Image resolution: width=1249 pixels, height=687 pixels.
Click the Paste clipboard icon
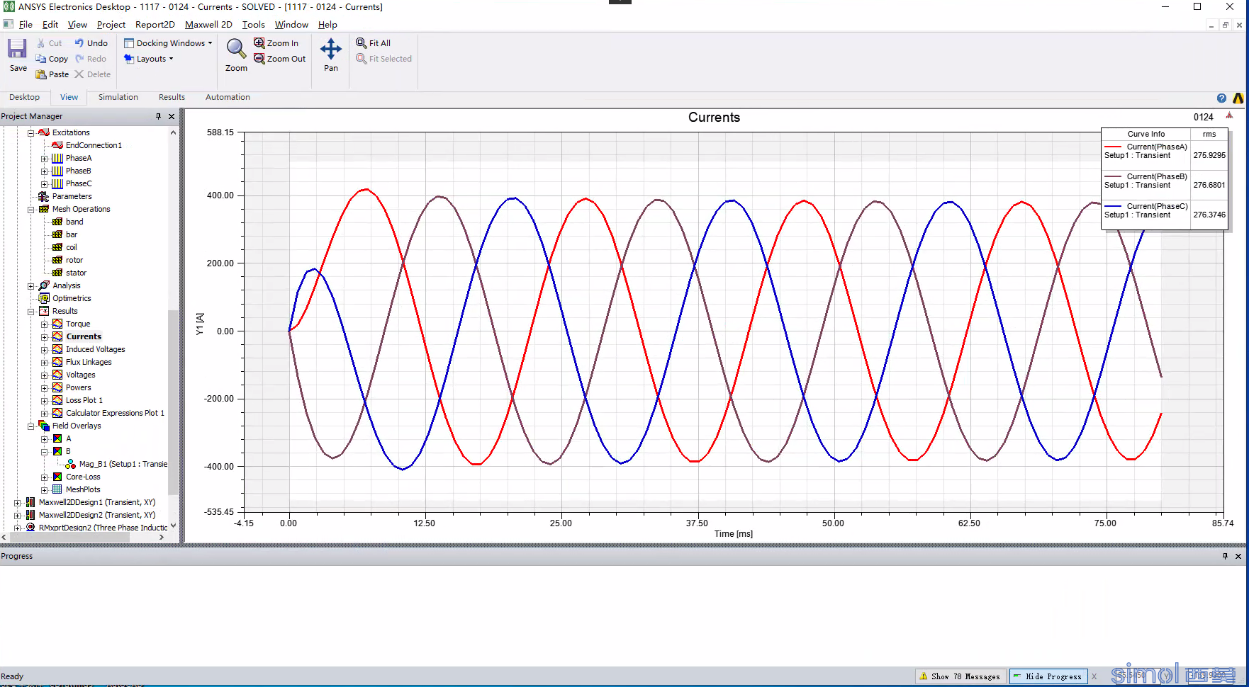pos(41,74)
